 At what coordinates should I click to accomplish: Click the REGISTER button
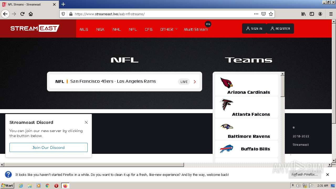280,29
